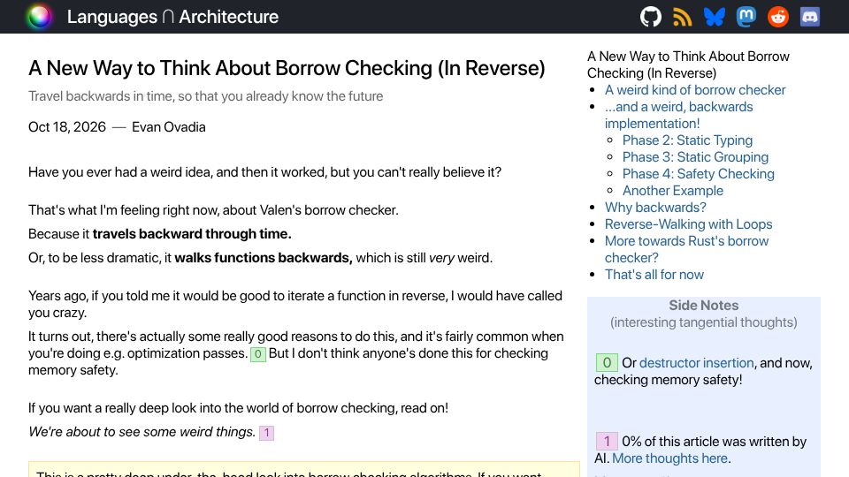Viewport: 849px width, 477px height.
Task: Open the 'More thoughts here' link
Action: 669,458
